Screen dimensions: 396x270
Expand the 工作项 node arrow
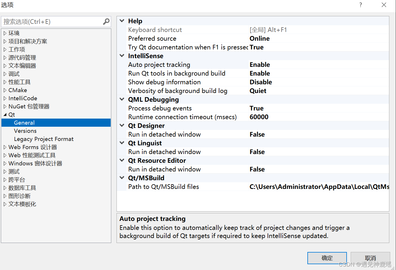coord(5,49)
